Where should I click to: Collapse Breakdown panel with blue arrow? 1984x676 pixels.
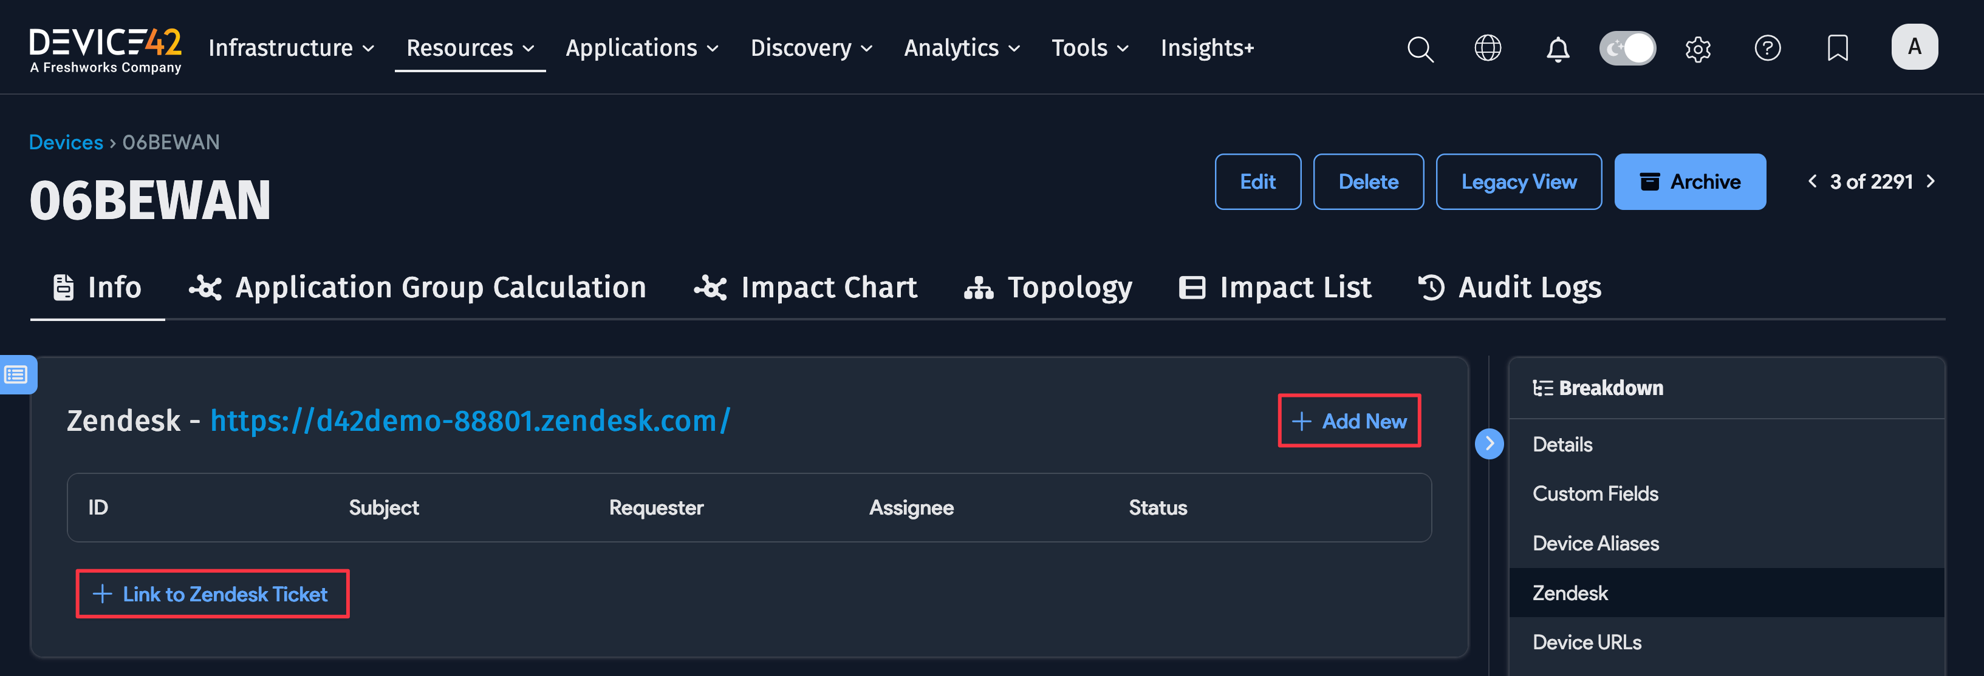point(1489,444)
